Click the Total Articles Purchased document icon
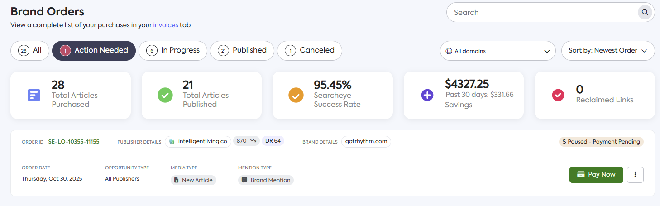660x206 pixels. coord(34,95)
